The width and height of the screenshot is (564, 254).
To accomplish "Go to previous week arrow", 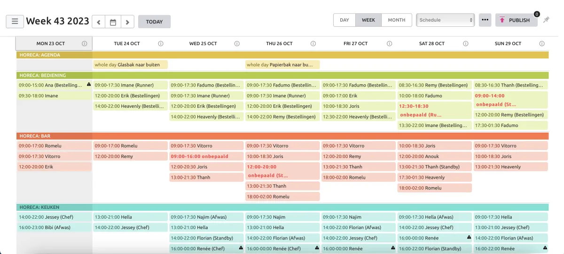I will point(98,22).
